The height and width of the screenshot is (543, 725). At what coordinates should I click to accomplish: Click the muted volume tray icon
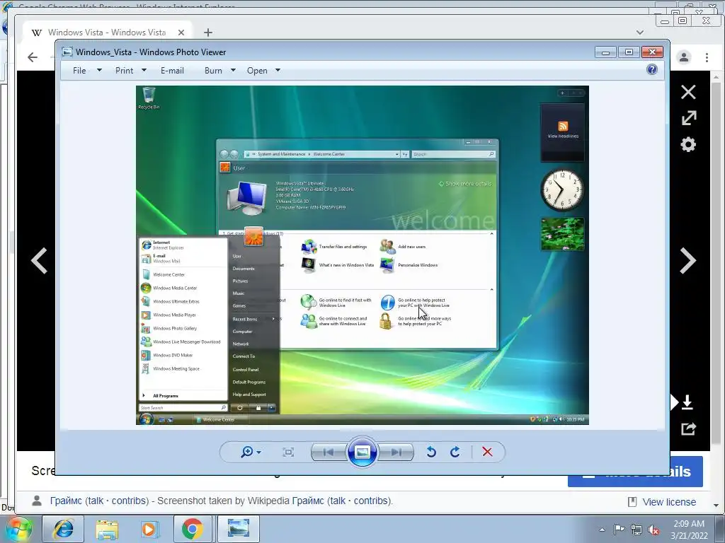click(x=653, y=530)
